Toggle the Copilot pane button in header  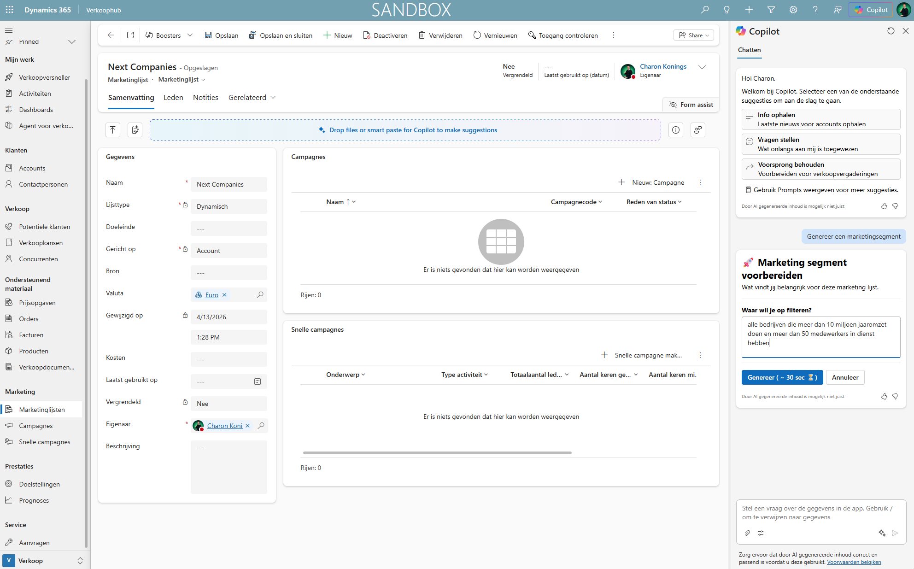point(871,10)
